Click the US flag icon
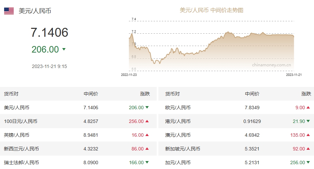The width and height of the screenshot is (314, 169). (9, 11)
